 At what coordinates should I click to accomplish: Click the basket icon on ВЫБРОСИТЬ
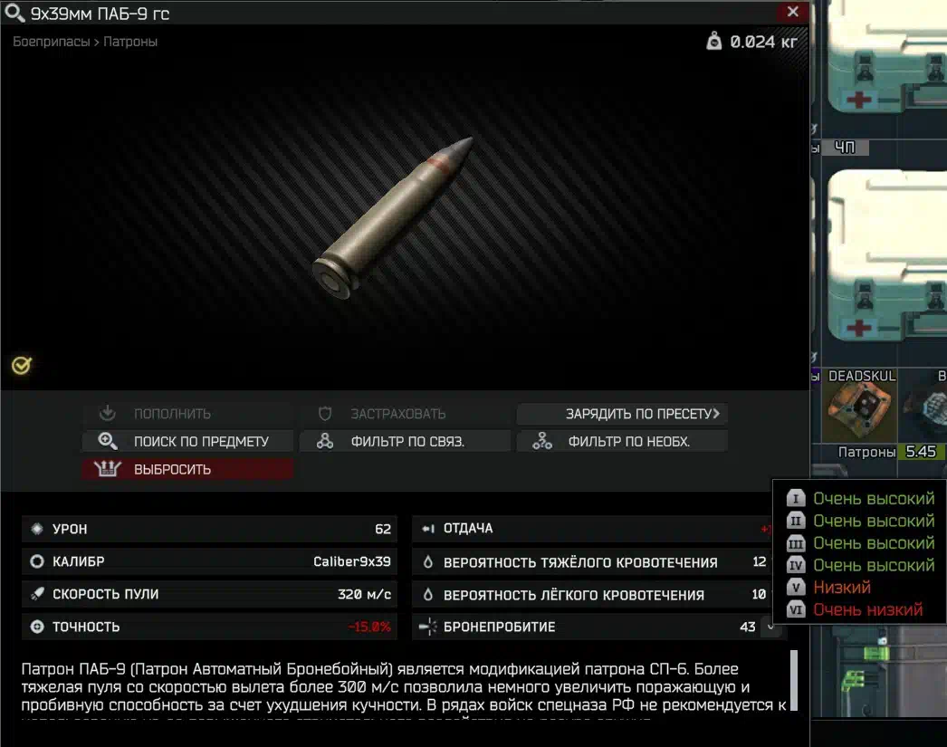point(108,469)
